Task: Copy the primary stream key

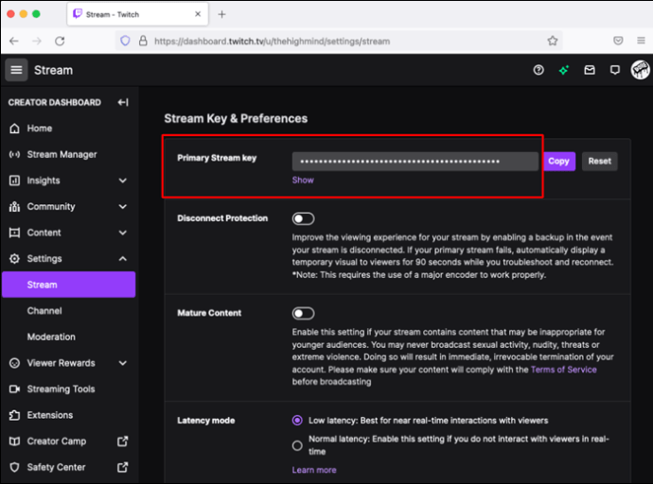Action: [559, 162]
